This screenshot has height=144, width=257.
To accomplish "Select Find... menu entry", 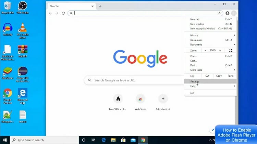I will coord(210,65).
